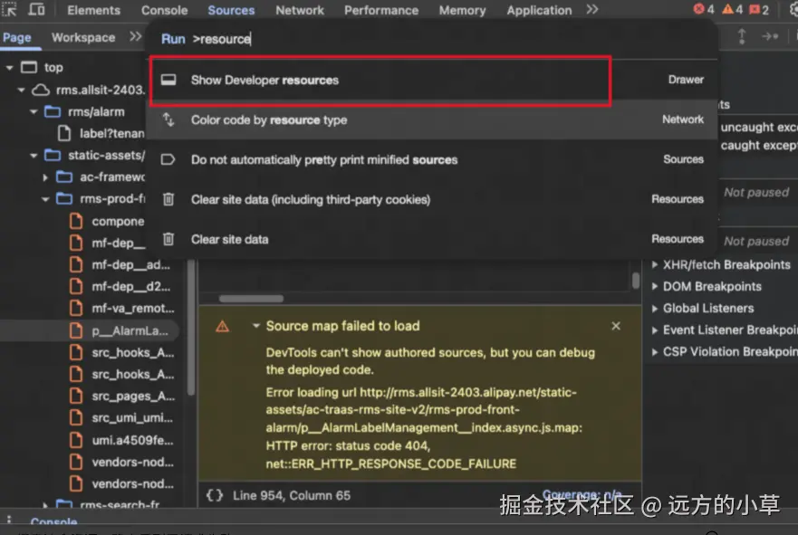Screen dimensions: 798x535
Task: Expand the DOM Breakpoints section
Action: (x=655, y=287)
